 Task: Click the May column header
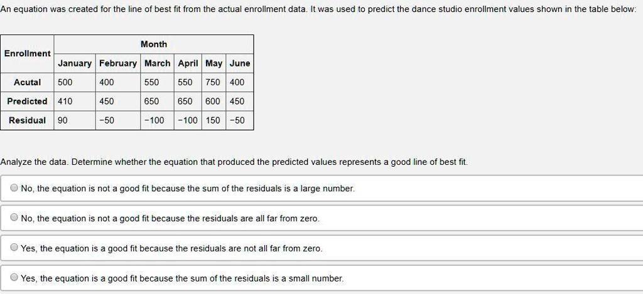coord(213,63)
